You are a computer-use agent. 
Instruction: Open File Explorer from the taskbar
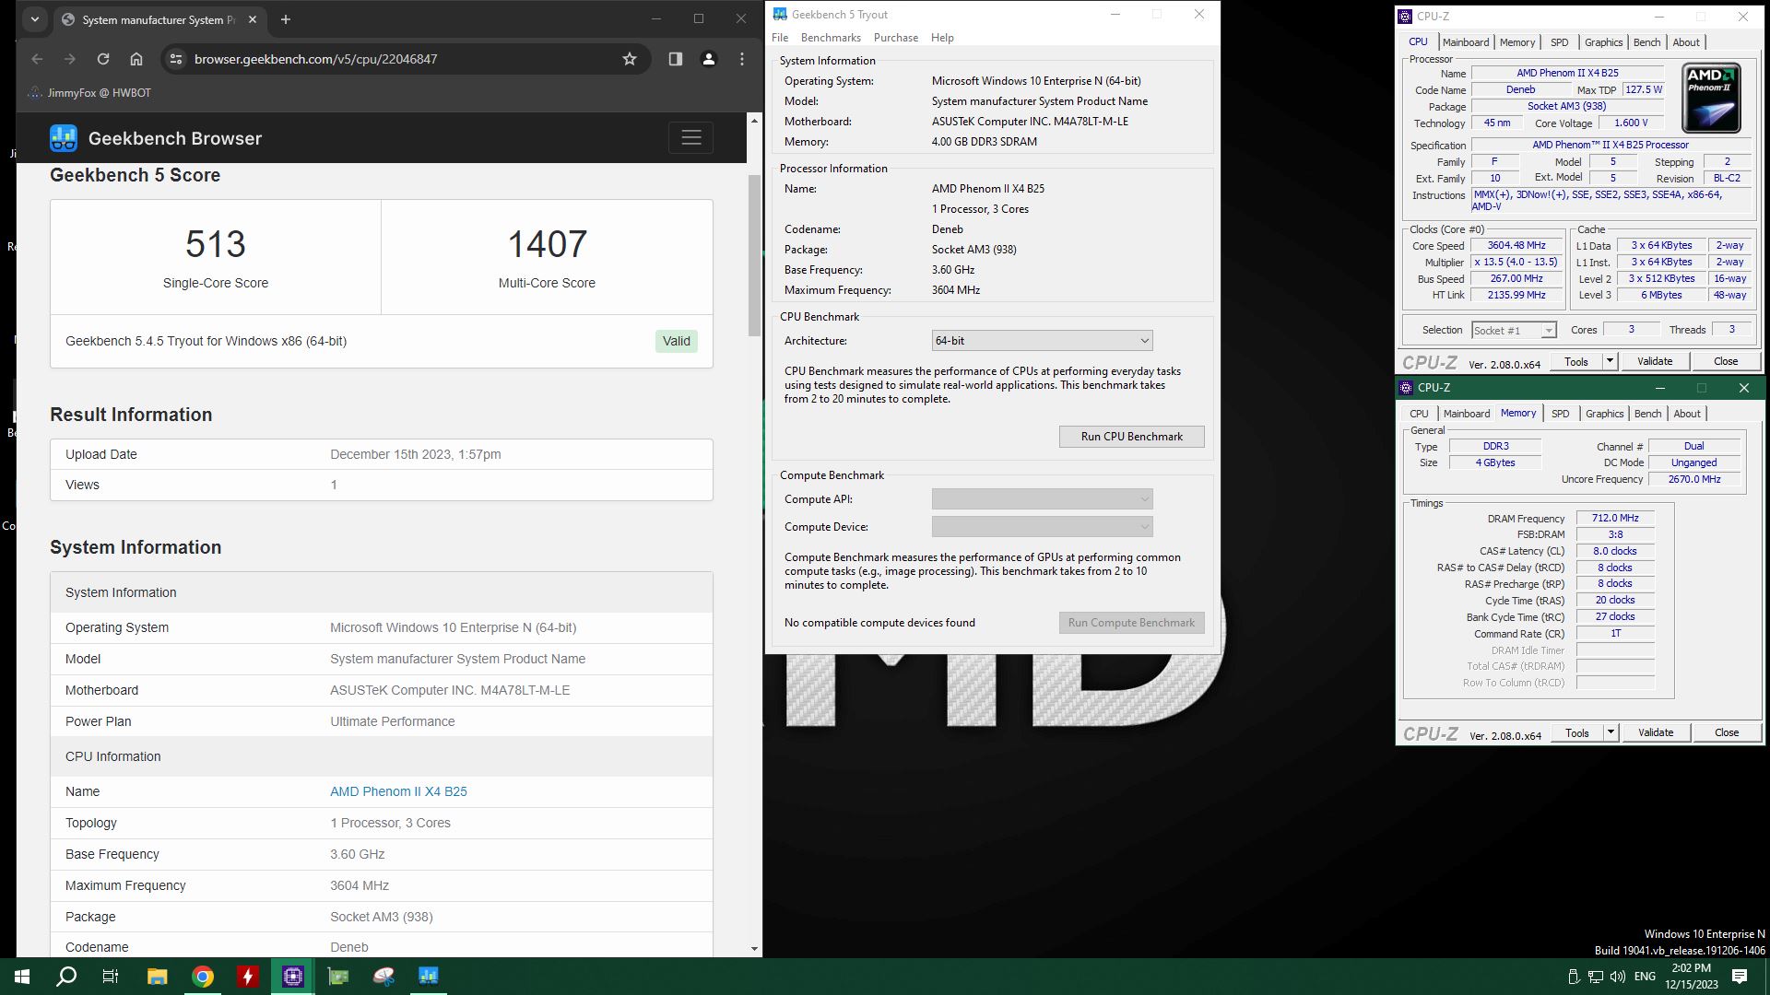pyautogui.click(x=157, y=976)
